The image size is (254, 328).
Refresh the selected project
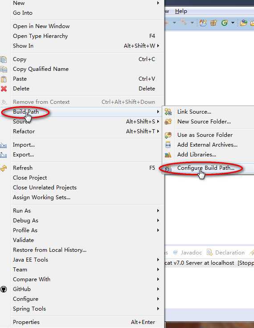(87, 168)
